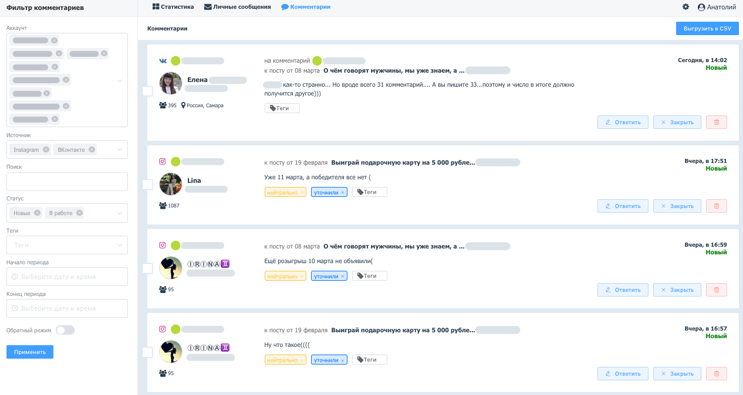This screenshot has height=395, width=743.
Task: Add tags to Lina's comment
Action: coord(370,192)
